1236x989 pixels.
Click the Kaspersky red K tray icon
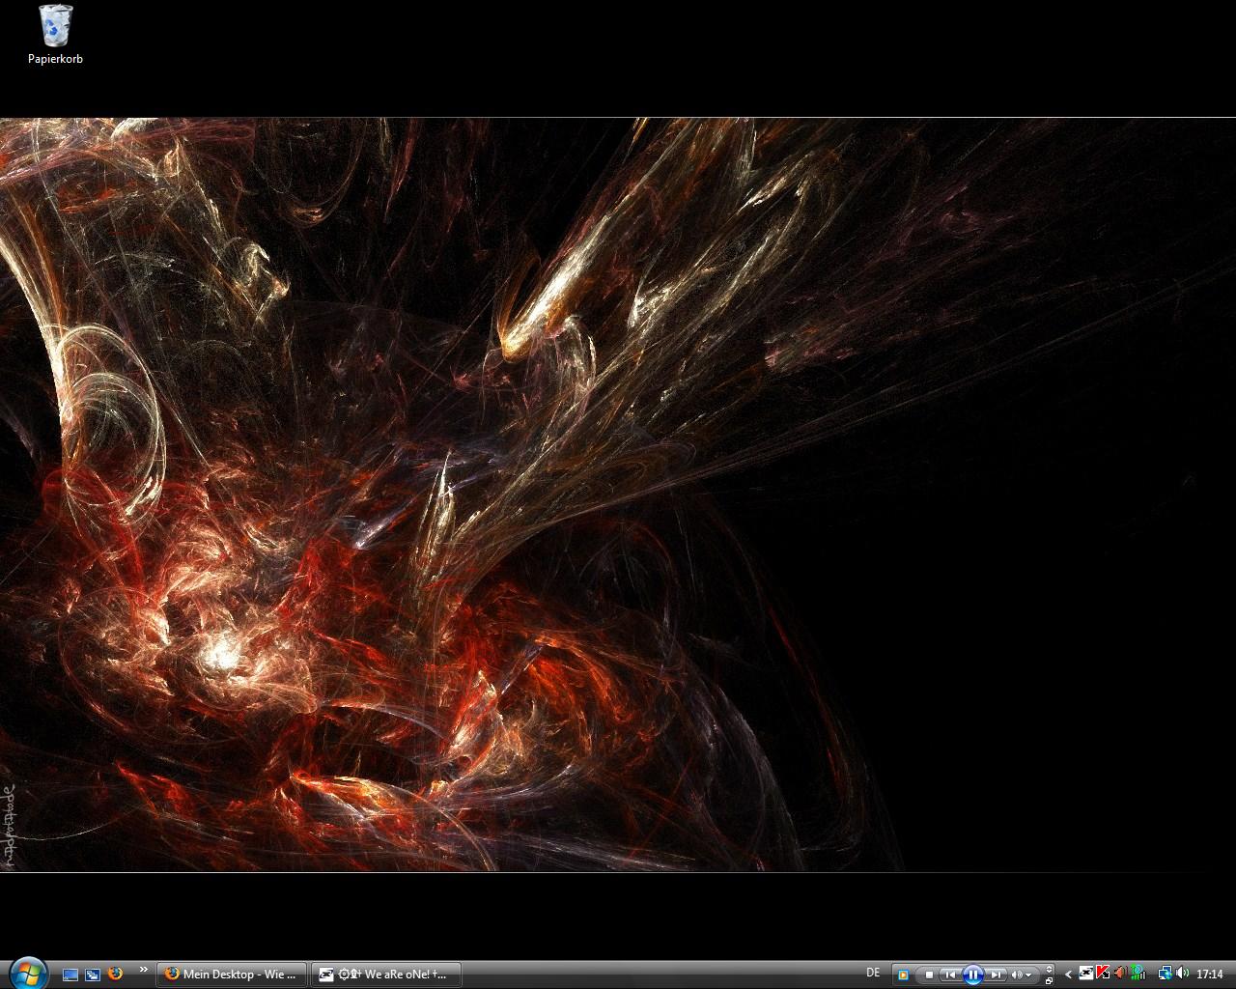1103,974
